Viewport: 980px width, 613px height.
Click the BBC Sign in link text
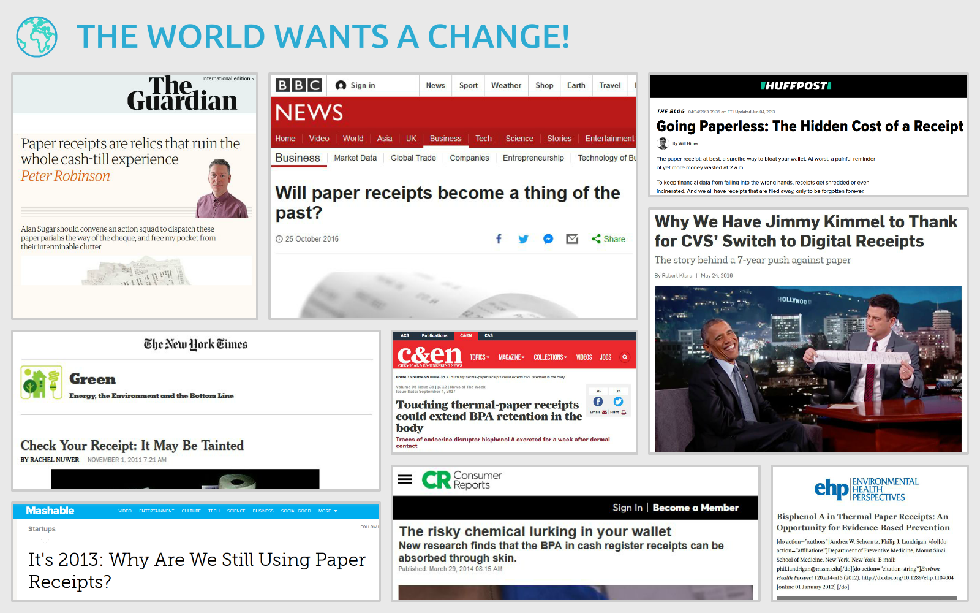(363, 86)
